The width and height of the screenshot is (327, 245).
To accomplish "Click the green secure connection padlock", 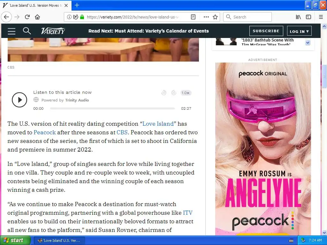I will [x=82, y=17].
